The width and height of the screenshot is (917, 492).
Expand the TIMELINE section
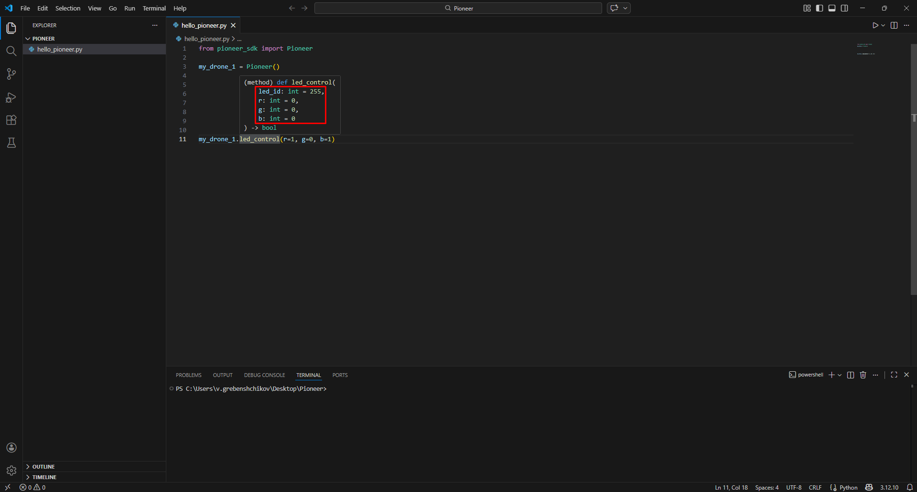click(x=95, y=477)
